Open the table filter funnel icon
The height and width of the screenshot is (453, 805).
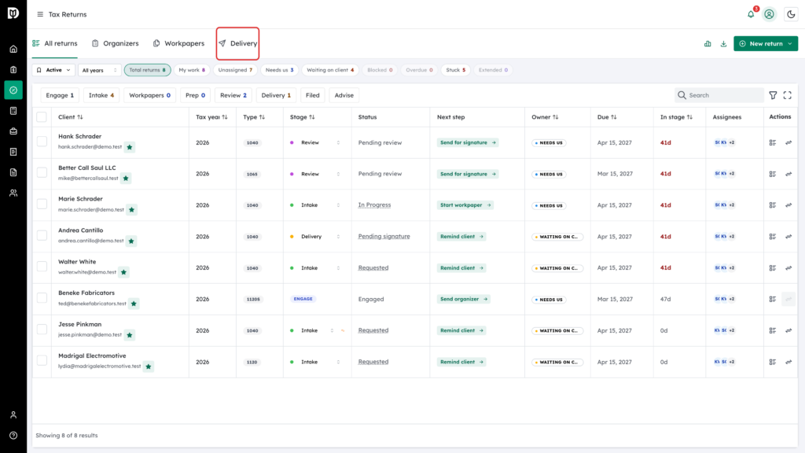tap(773, 95)
